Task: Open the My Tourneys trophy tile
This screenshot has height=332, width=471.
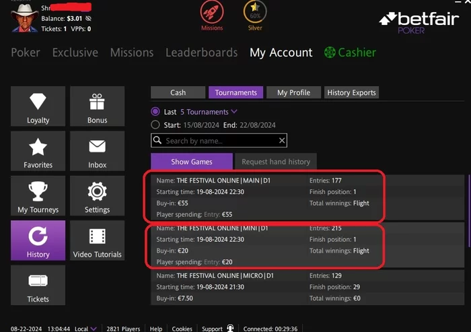Action: 38,196
